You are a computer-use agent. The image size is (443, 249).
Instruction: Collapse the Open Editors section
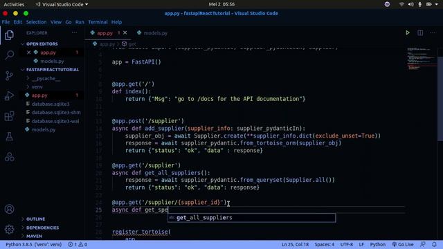pos(42,44)
